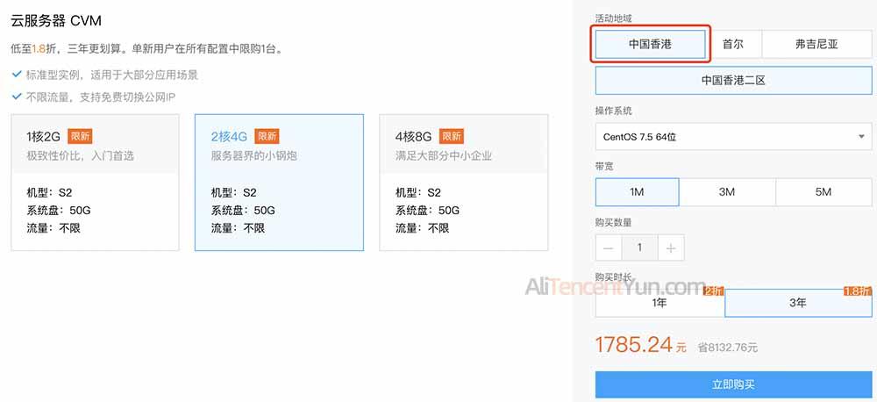Select 5M bandwidth
The height and width of the screenshot is (402, 877).
tap(824, 192)
